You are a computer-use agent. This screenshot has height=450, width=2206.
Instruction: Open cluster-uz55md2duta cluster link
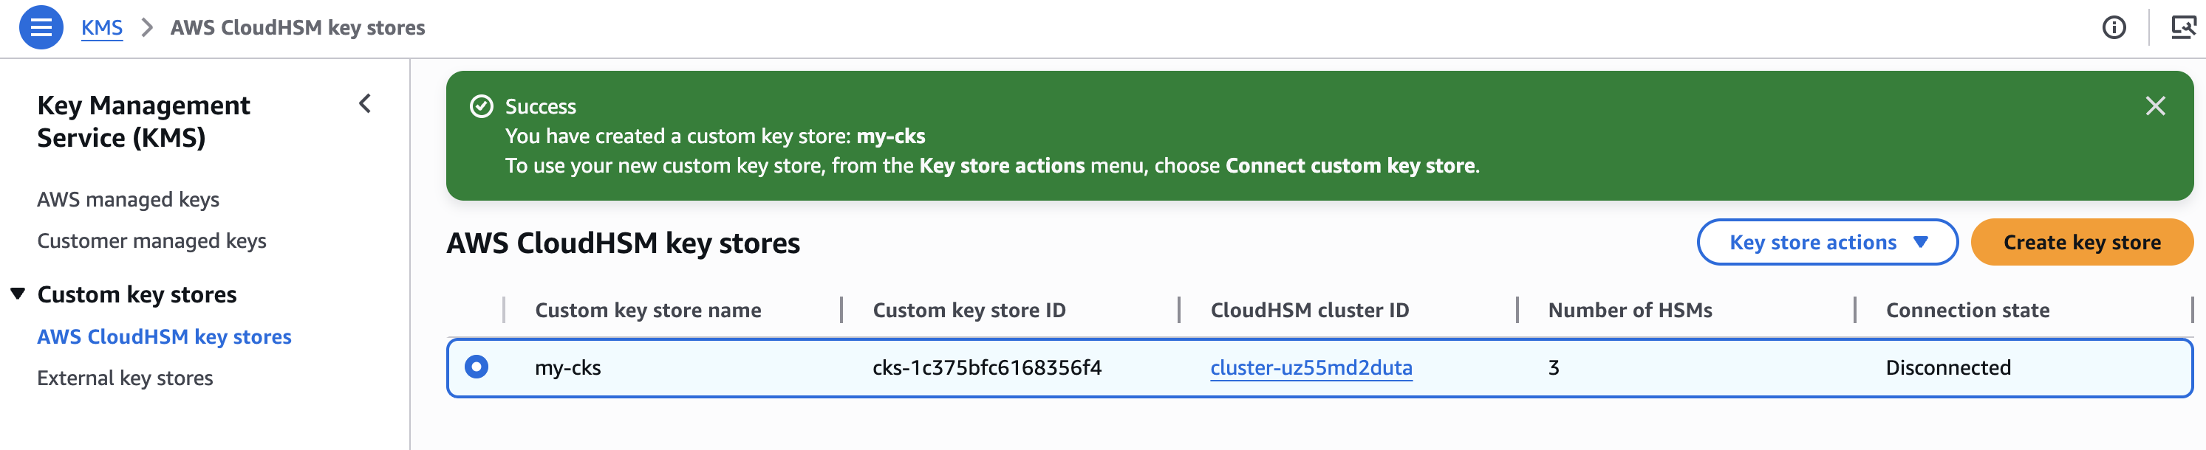point(1311,368)
